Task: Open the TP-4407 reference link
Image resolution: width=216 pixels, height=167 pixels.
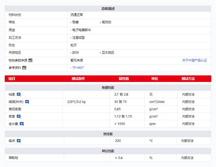Action: [x=78, y=68]
